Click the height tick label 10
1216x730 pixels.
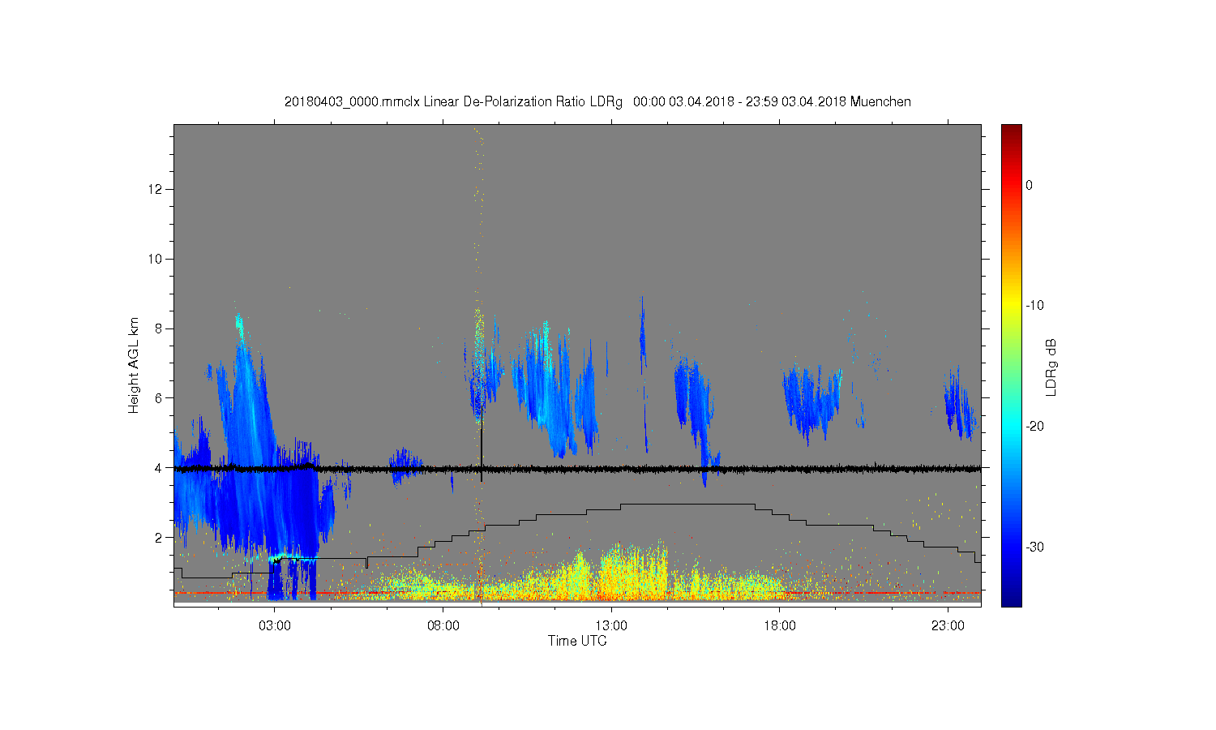[156, 259]
